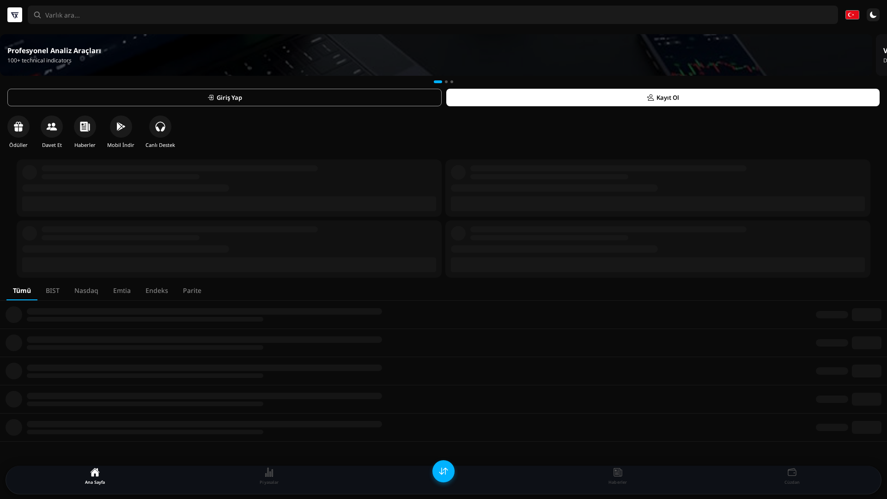The width and height of the screenshot is (887, 499).
Task: Open the Turkish flag language selector
Action: [851, 15]
